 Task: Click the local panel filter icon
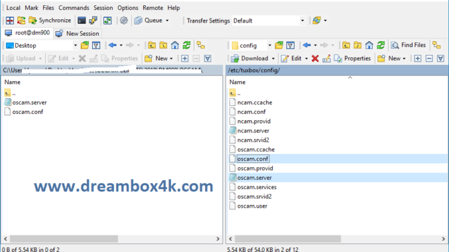pyautogui.click(x=96, y=45)
